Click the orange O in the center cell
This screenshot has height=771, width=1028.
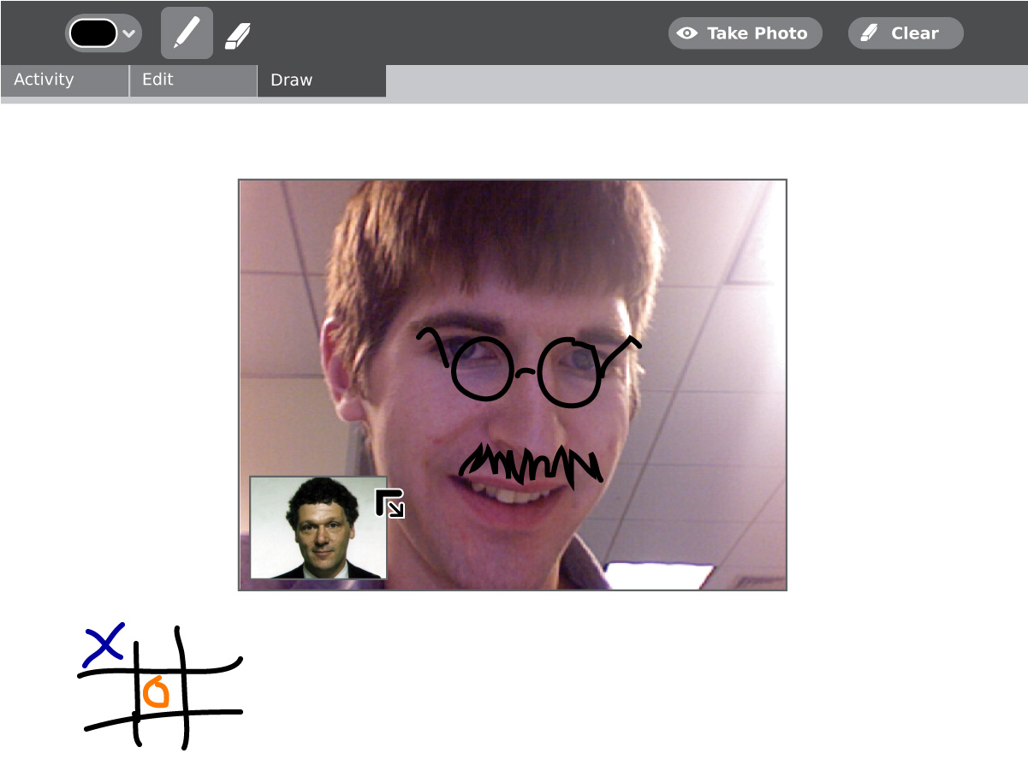(x=157, y=692)
